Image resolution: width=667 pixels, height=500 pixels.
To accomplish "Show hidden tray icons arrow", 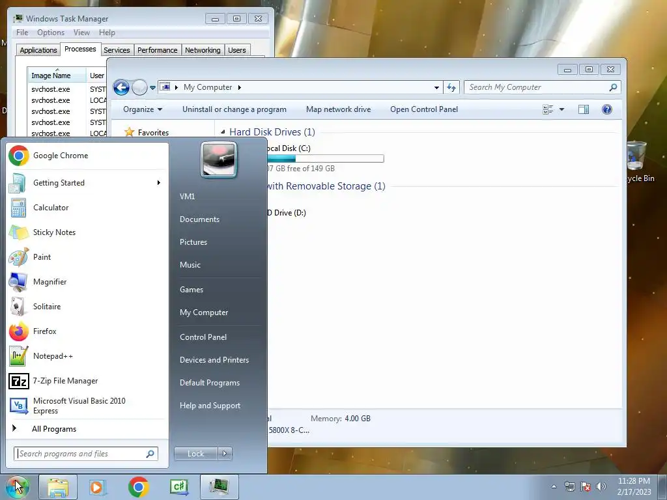I will point(554,487).
